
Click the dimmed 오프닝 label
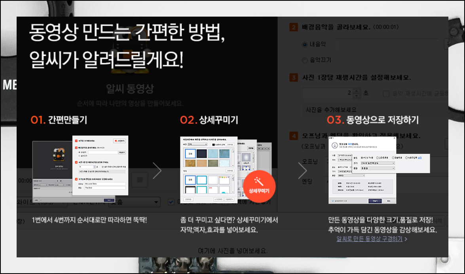(310, 162)
